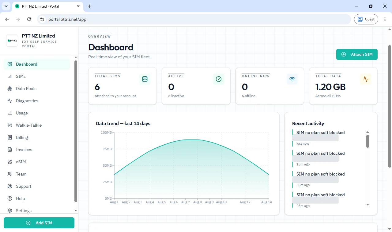The width and height of the screenshot is (392, 232).
Task: Click the Data Pools cluster icon
Action: [x=10, y=89]
